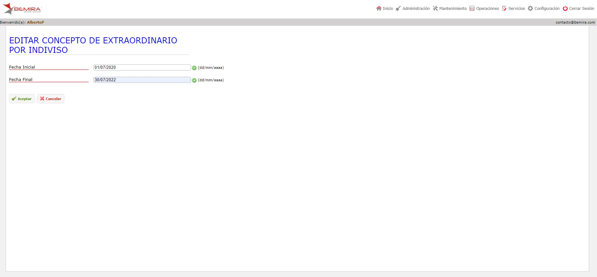Click the Bemira logo
The width and height of the screenshot is (597, 277).
(x=22, y=9)
